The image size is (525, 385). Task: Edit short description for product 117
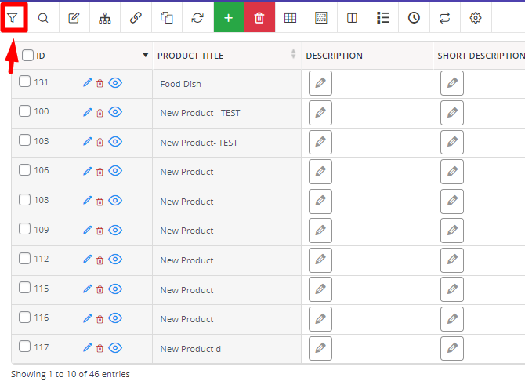pyautogui.click(x=452, y=348)
